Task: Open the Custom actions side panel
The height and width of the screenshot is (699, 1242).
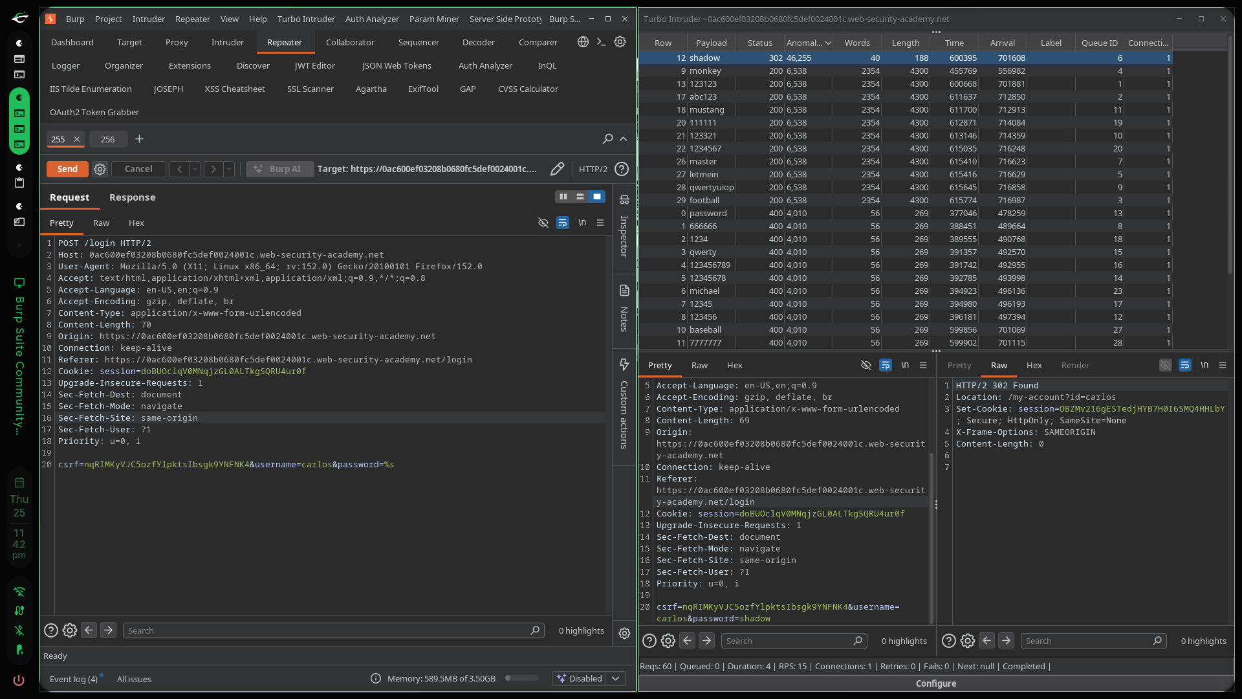Action: point(624,404)
